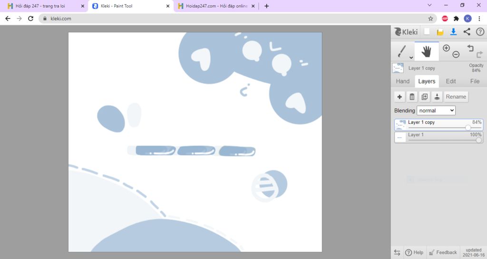Image resolution: width=487 pixels, height=259 pixels.
Task: Open the Chrome profile avatar K
Action: pos(468,18)
